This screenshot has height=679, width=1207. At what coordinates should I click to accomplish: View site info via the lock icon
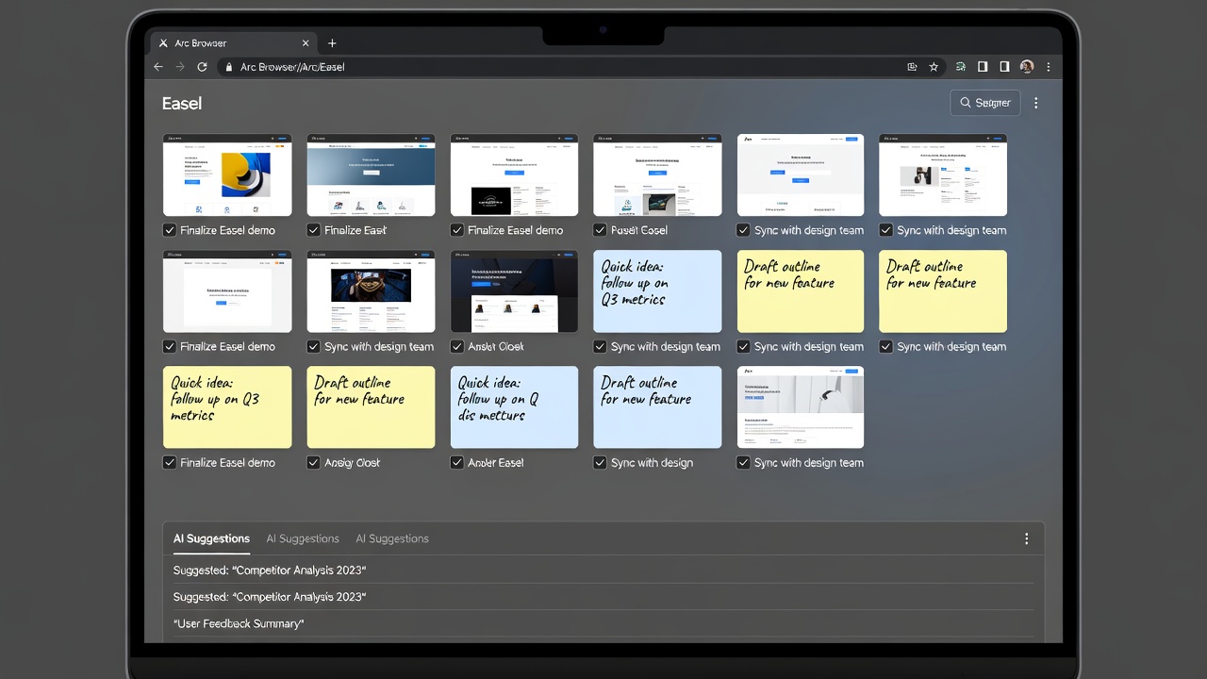(227, 67)
